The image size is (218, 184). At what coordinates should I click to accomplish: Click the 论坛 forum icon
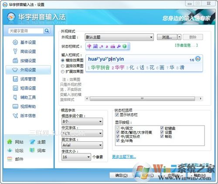(x=10, y=150)
